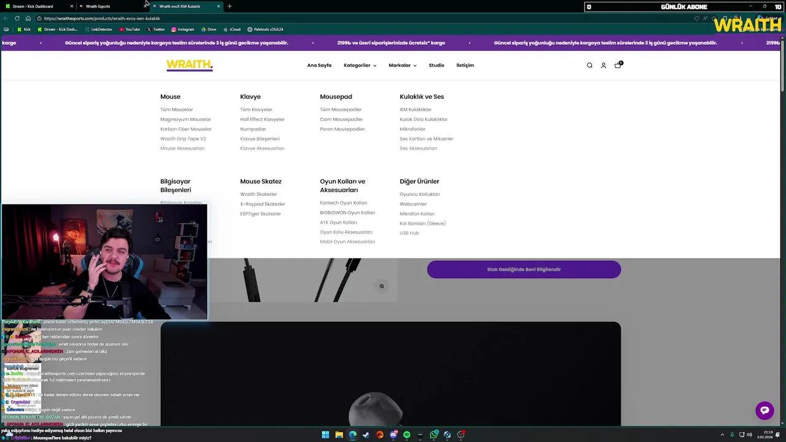The image size is (786, 442).
Task: Click the Mousepad category heading
Action: click(x=336, y=96)
